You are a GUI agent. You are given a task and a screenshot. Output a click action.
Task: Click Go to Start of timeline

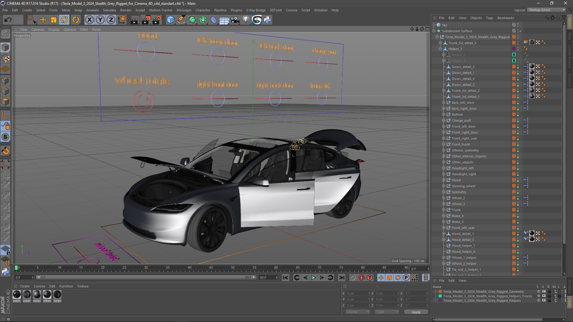286,278
